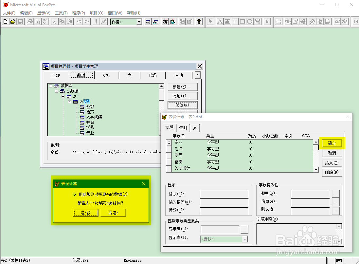Switch to the 全部 tab in project manager
The image size is (359, 264).
(56, 75)
